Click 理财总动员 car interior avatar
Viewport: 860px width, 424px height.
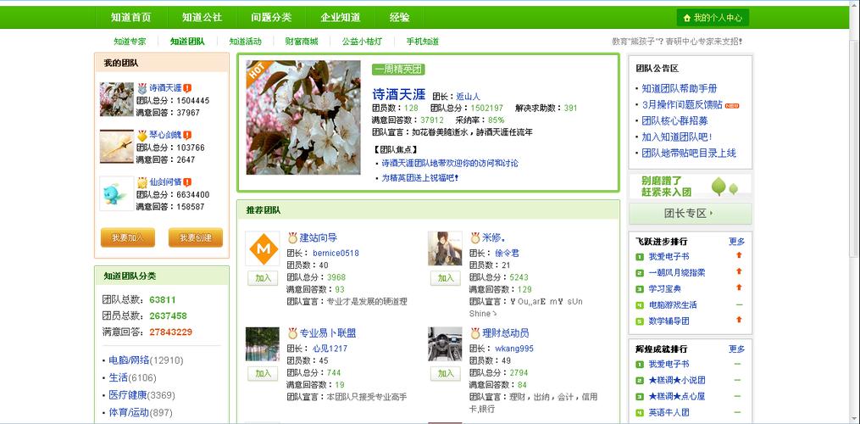(x=446, y=344)
